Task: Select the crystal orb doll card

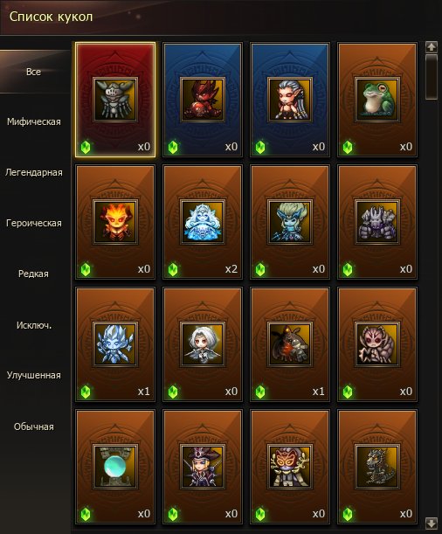Action: (115, 467)
